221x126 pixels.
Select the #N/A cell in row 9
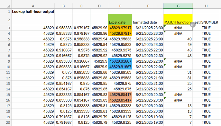178,61
